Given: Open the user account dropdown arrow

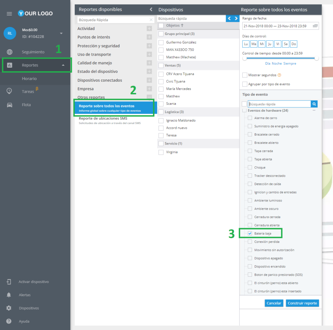Looking at the screenshot, I should 61,34.
